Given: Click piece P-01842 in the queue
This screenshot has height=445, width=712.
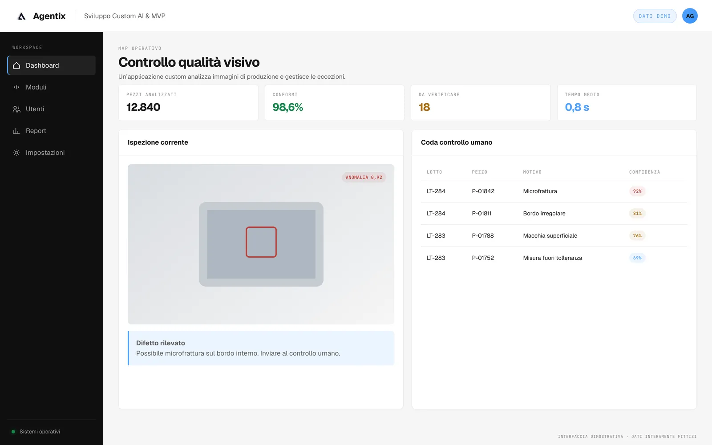Looking at the screenshot, I should point(483,191).
